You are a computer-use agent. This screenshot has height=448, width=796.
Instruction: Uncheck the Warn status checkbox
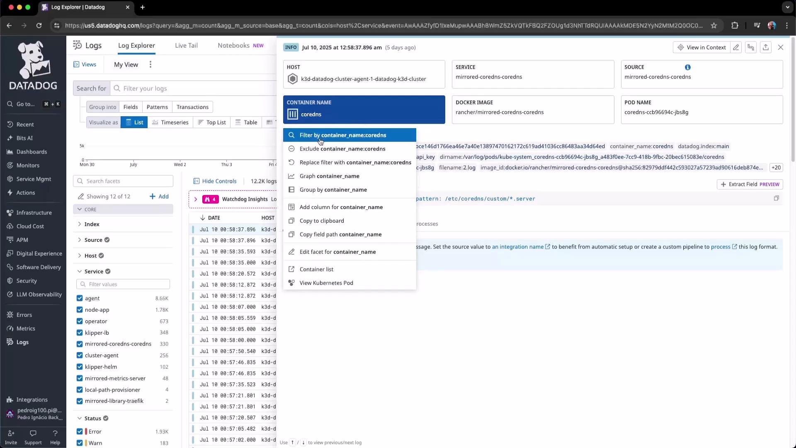(80, 443)
